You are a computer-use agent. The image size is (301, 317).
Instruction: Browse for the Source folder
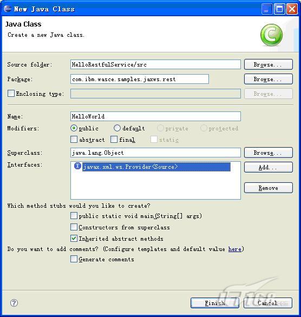tap(268, 64)
